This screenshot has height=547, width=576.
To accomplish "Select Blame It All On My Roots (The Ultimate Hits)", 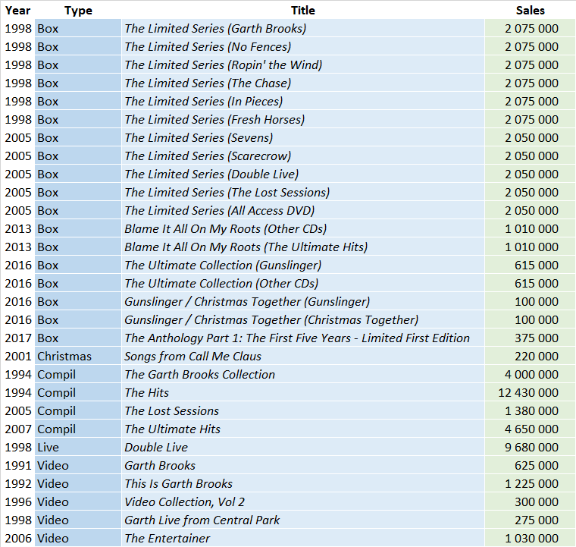I will click(246, 247).
